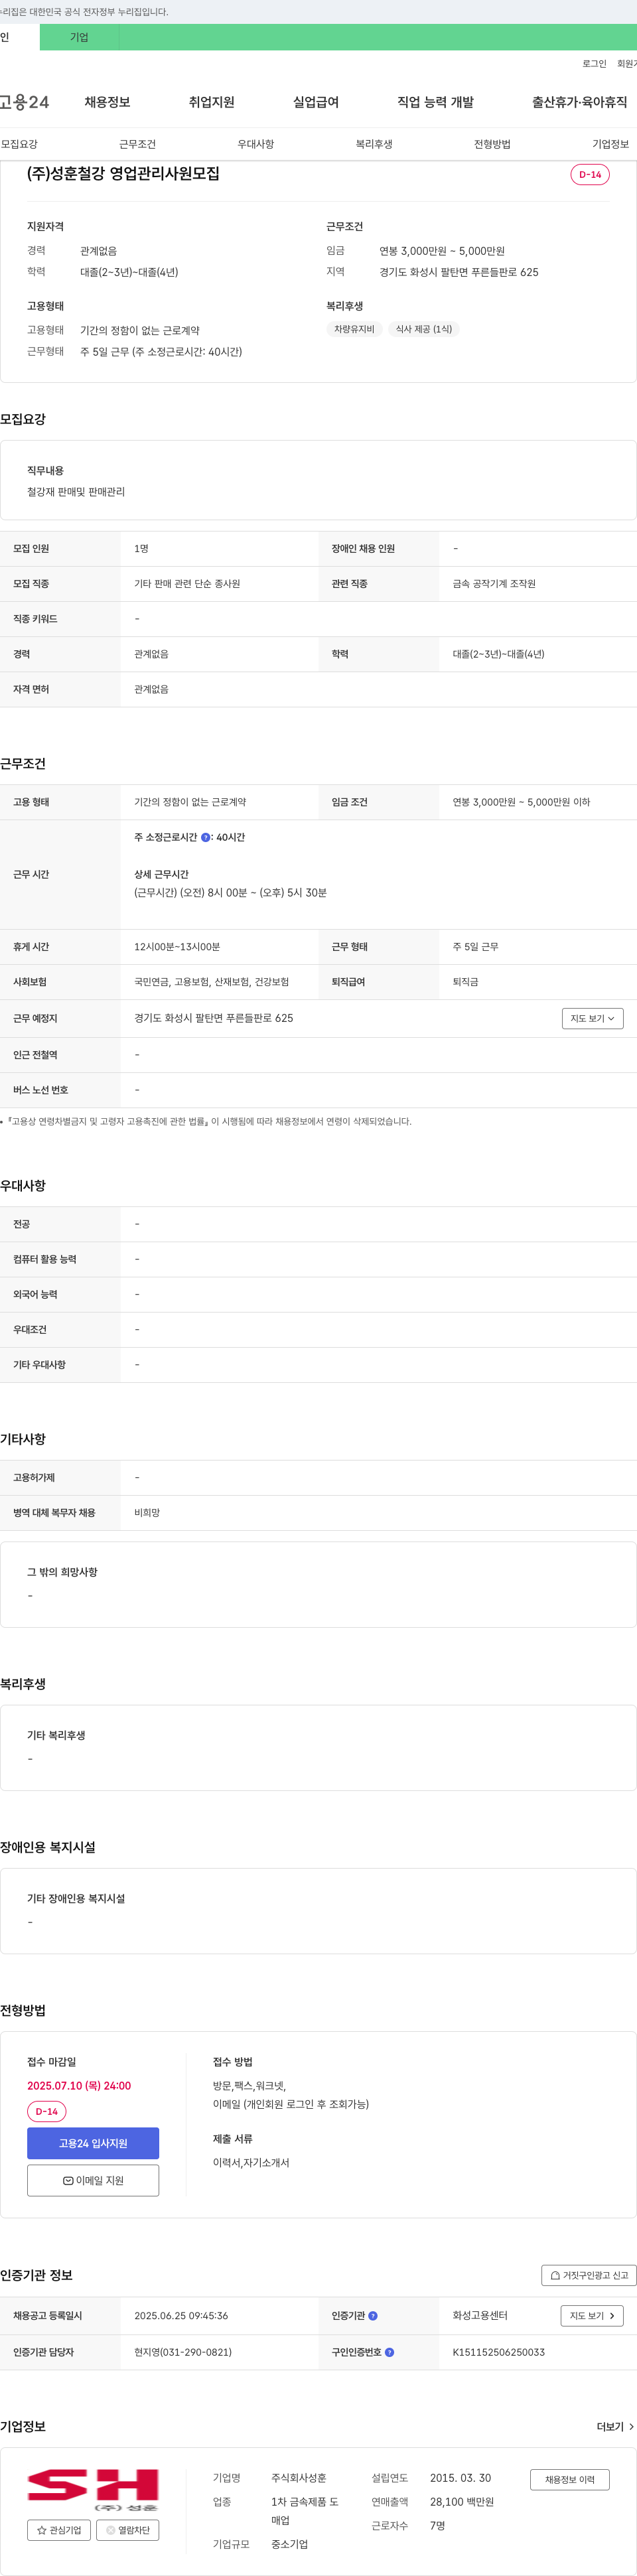Jump to 우대사항 section tab
This screenshot has height=2576, width=637.
[x=255, y=144]
